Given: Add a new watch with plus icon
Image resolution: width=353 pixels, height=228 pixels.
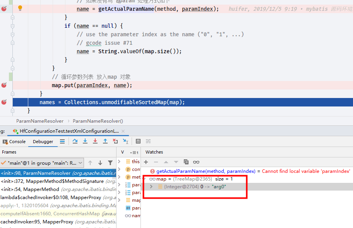Looking at the screenshot, I should click(x=146, y=162).
